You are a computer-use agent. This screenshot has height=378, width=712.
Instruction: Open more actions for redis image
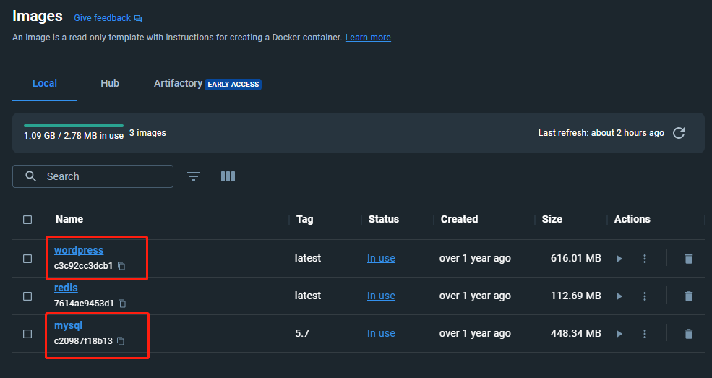pyautogui.click(x=644, y=296)
